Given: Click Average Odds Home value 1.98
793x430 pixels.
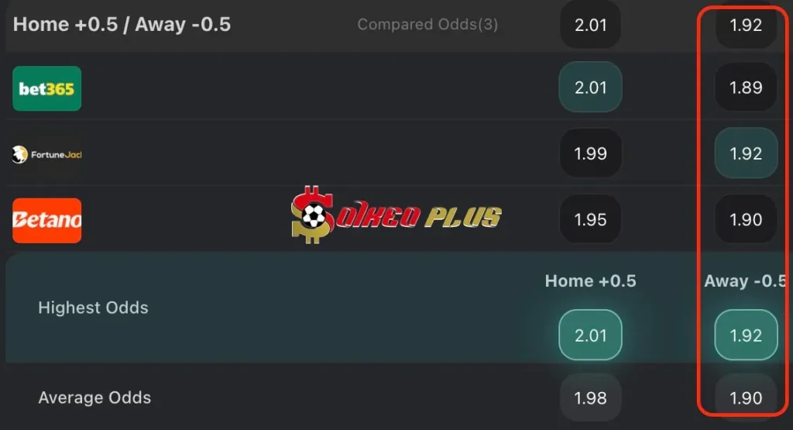Looking at the screenshot, I should pos(590,397).
